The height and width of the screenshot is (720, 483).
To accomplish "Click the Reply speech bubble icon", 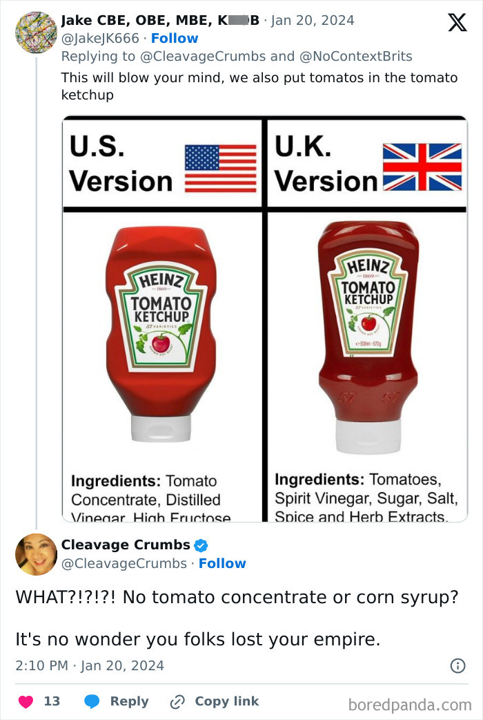I will (x=93, y=701).
